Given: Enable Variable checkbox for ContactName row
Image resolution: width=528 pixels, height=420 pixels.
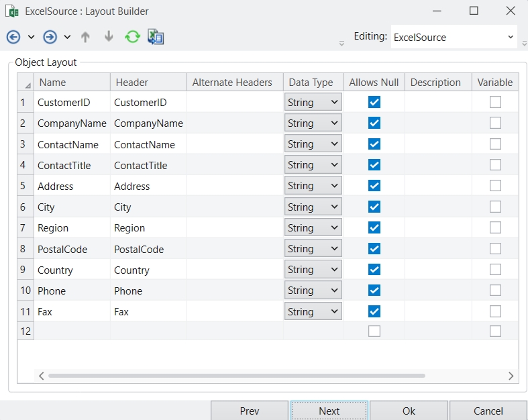Looking at the screenshot, I should 495,144.
